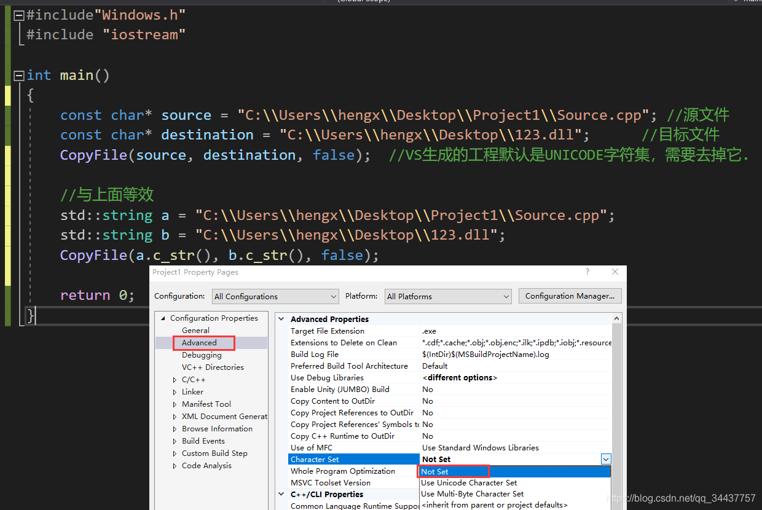The width and height of the screenshot is (762, 510).
Task: Close the Project1 Property Pages dialog
Action: pos(615,272)
